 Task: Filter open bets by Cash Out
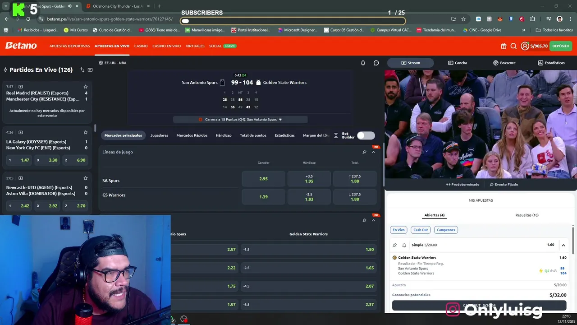421,230
